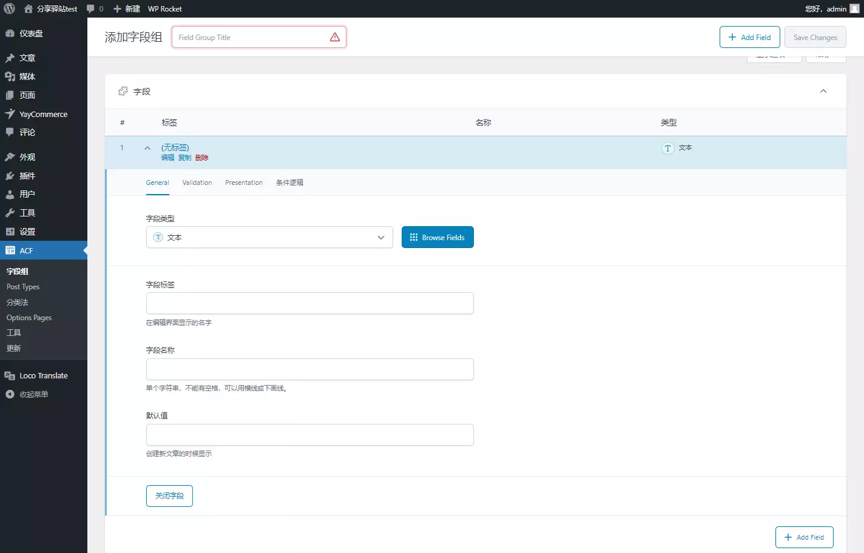Open the YayCommerce menu
Viewport: 864px width, 553px height.
coord(44,114)
